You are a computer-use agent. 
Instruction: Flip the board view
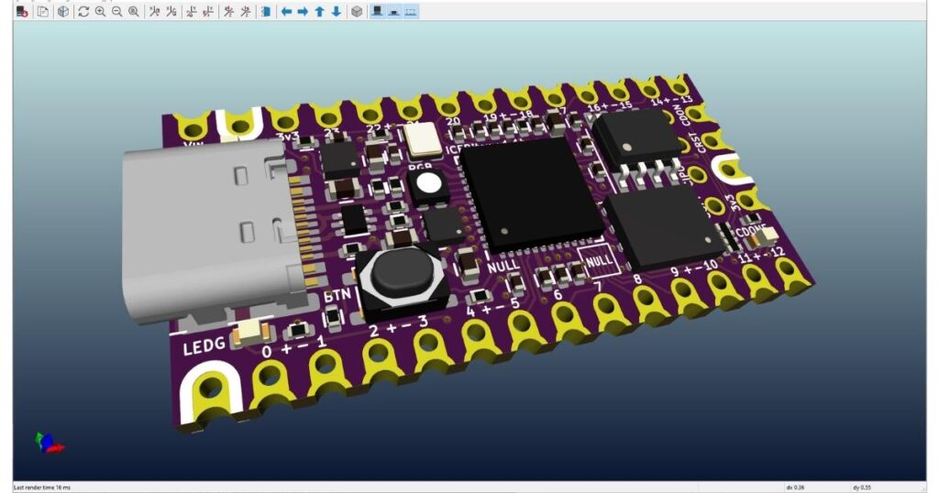[266, 11]
